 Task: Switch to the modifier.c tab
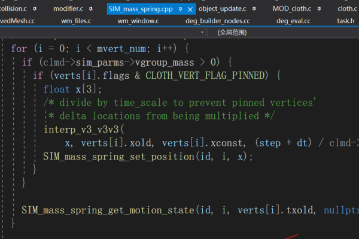(68, 9)
